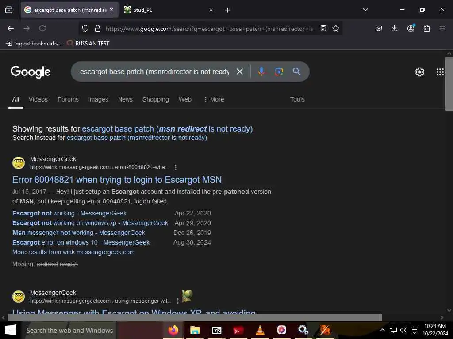Switch to the Shopping results tab
The height and width of the screenshot is (339, 453).
pos(155,99)
